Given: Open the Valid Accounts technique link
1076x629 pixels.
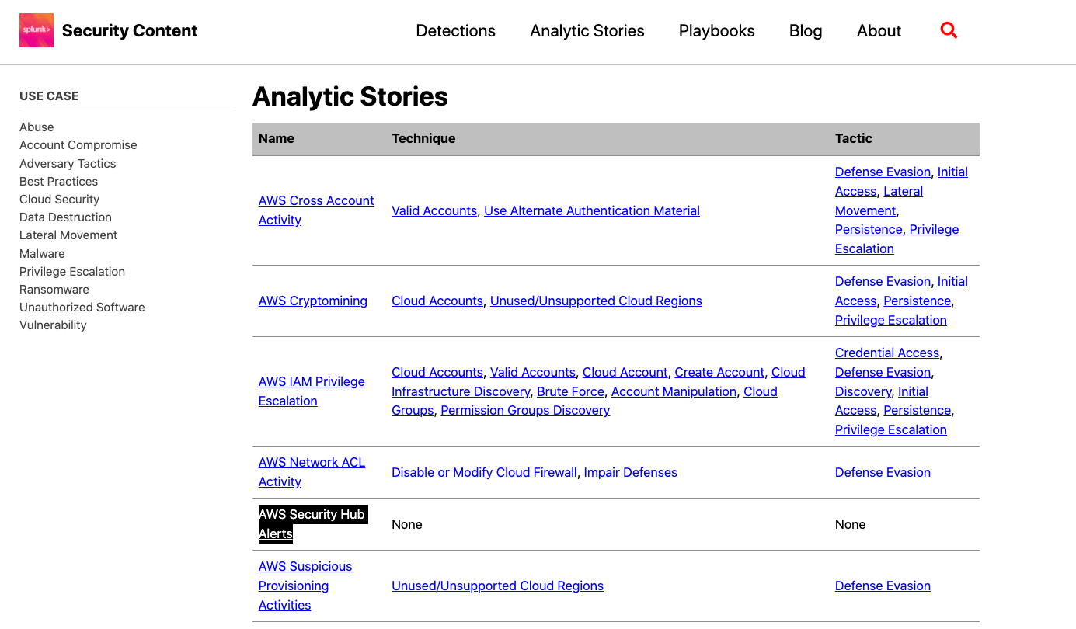Looking at the screenshot, I should pos(434,210).
